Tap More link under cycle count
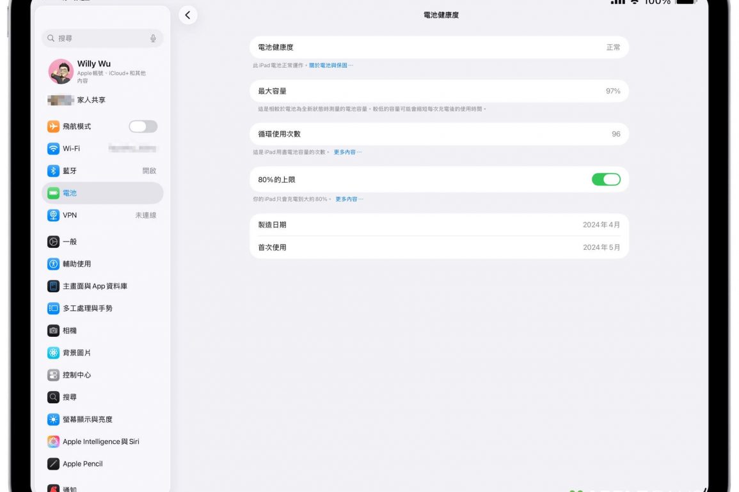 pos(347,152)
